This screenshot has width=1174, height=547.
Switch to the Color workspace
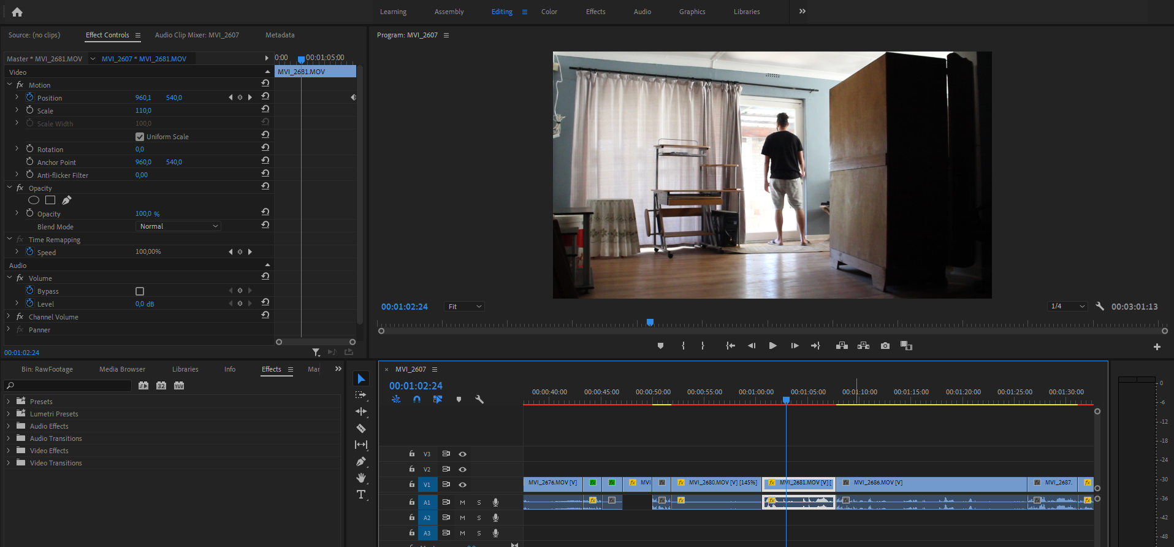pos(549,12)
